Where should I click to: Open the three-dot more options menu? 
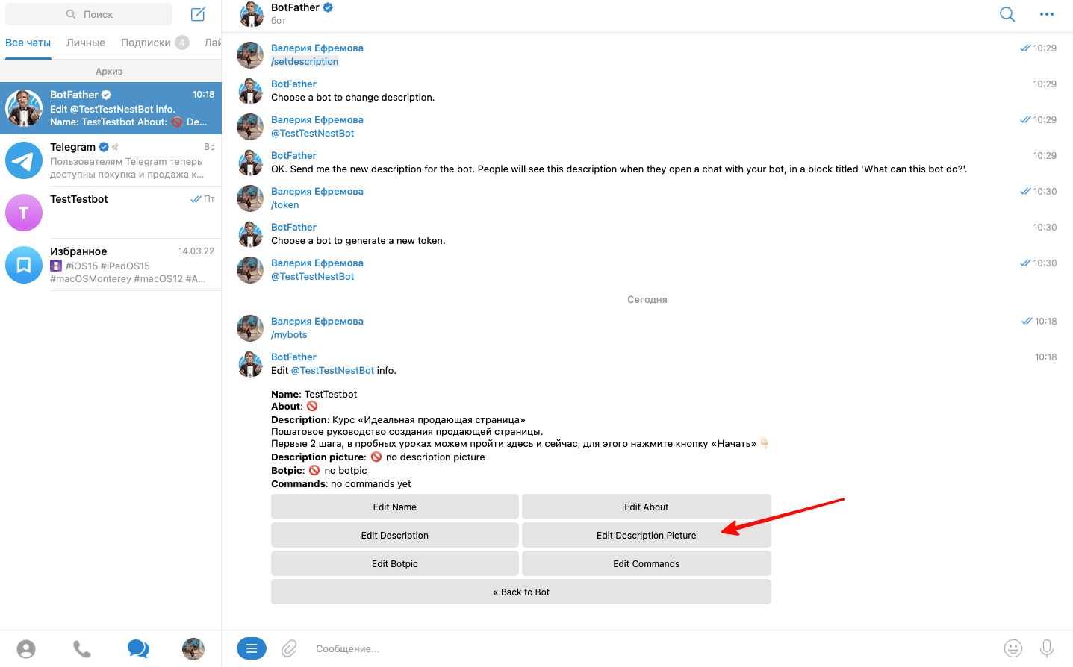[x=1046, y=14]
